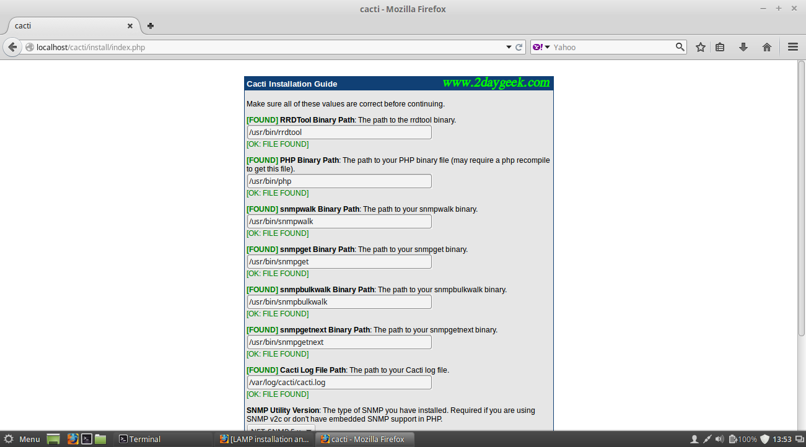Open the downloads arrow icon
The width and height of the screenshot is (806, 447).
point(743,47)
